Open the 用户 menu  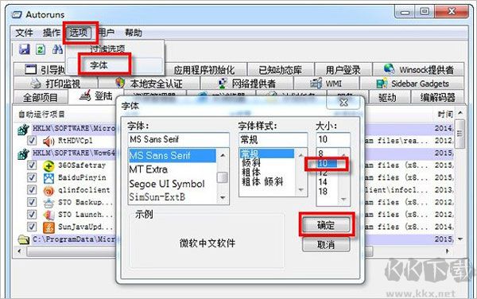(x=107, y=33)
